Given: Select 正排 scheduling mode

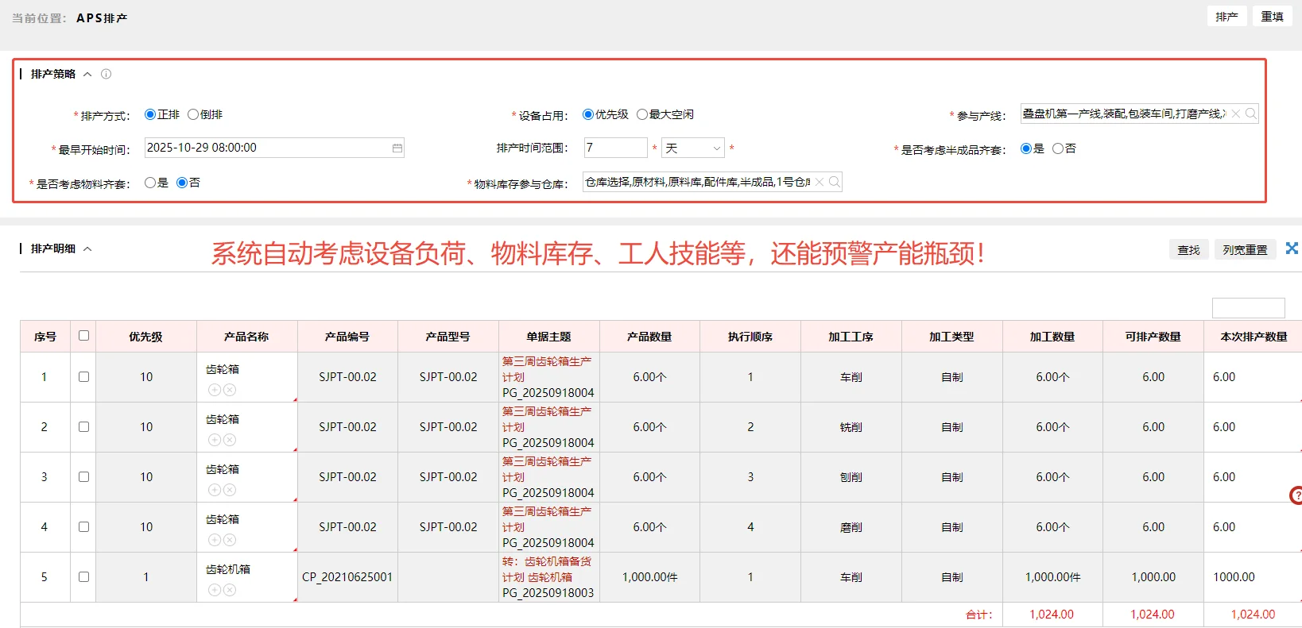Looking at the screenshot, I should tap(150, 114).
